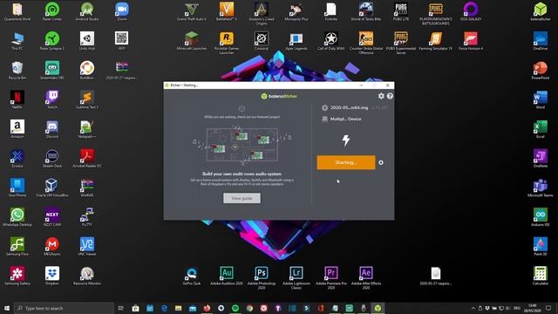The width and height of the screenshot is (558, 314).
Task: Open Discord desktop shortcut
Action: tap(52, 129)
